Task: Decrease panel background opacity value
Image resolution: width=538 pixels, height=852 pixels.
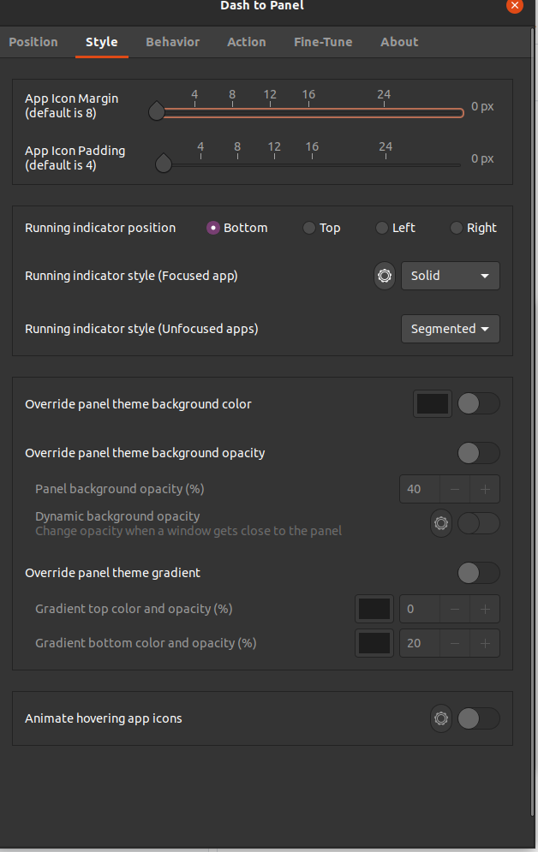Action: point(455,489)
